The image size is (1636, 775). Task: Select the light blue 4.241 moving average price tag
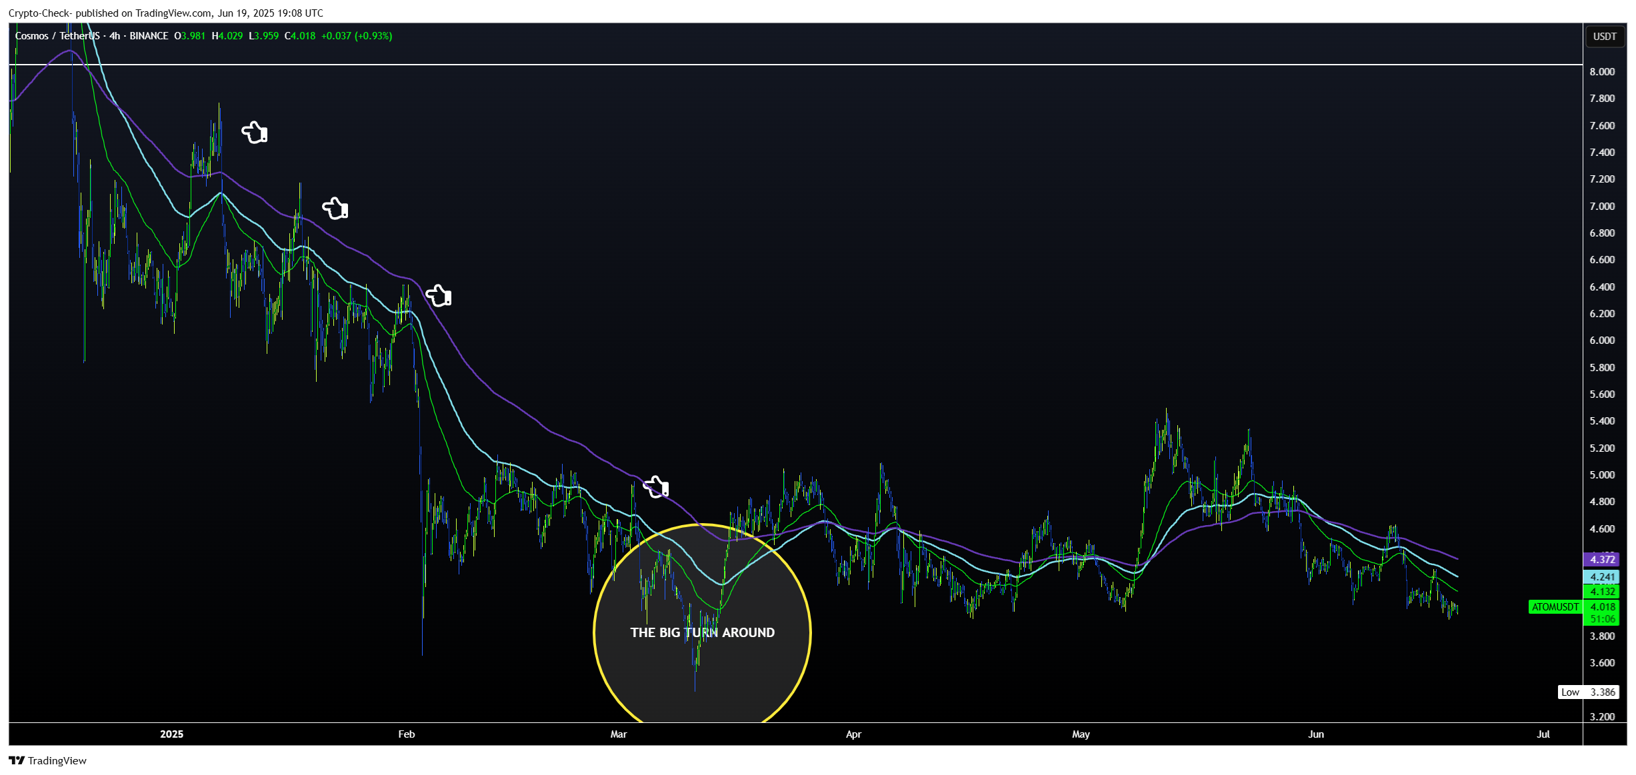click(x=1601, y=577)
